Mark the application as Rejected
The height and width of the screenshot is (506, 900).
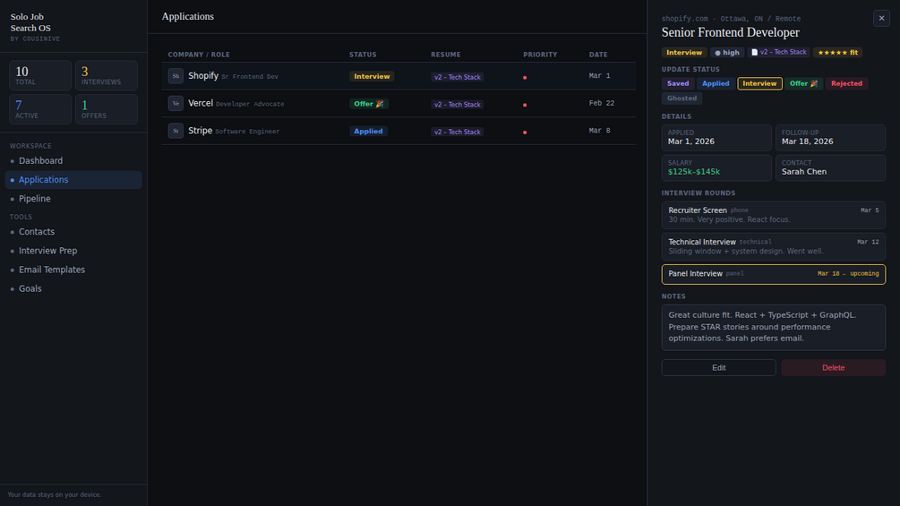846,83
